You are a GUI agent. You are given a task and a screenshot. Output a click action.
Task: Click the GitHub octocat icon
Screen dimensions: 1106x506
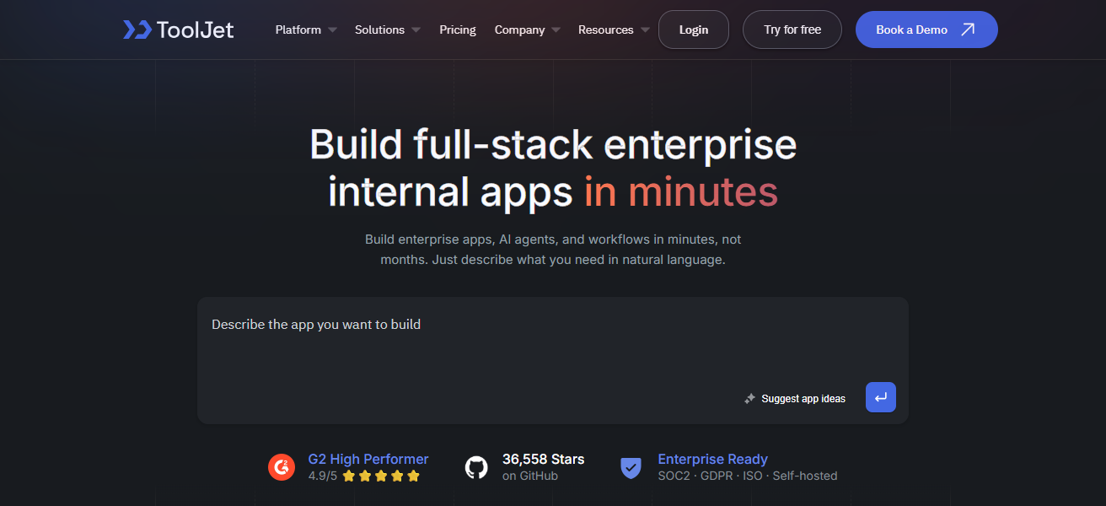coord(476,466)
